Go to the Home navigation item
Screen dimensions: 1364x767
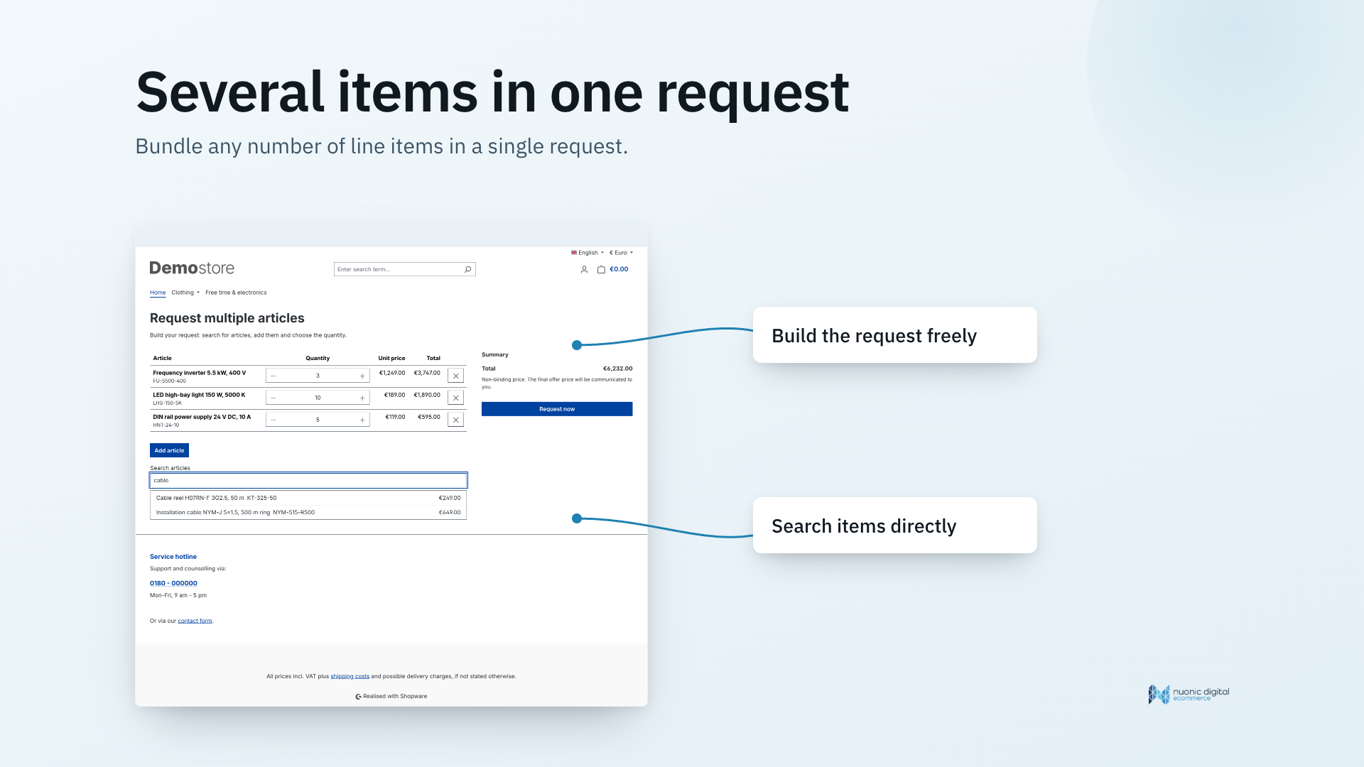[158, 293]
